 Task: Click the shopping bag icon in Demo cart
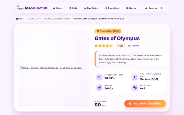146,8
